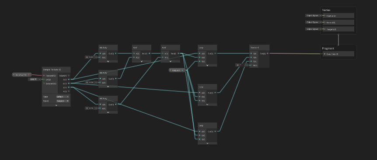Click the Vector 4 Out(4) output port
The height and width of the screenshot is (160, 377).
[268, 53]
